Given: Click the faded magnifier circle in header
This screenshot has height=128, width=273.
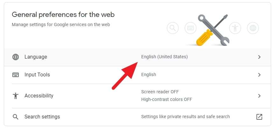Looking at the screenshot, I should (x=172, y=28).
